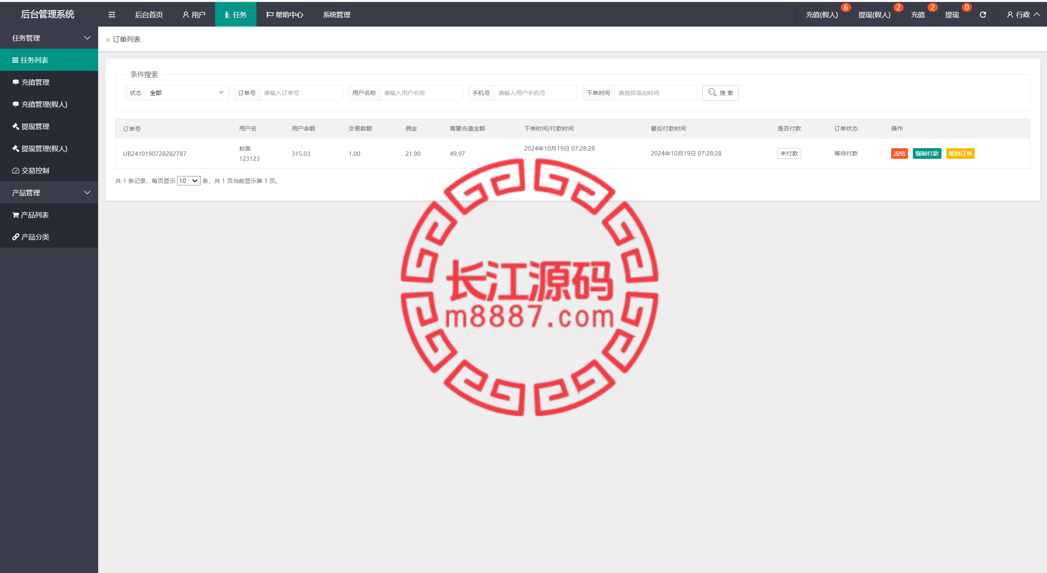This screenshot has width=1047, height=573.
Task: Toggle the sidebar collapse hamburger icon
Action: (112, 15)
